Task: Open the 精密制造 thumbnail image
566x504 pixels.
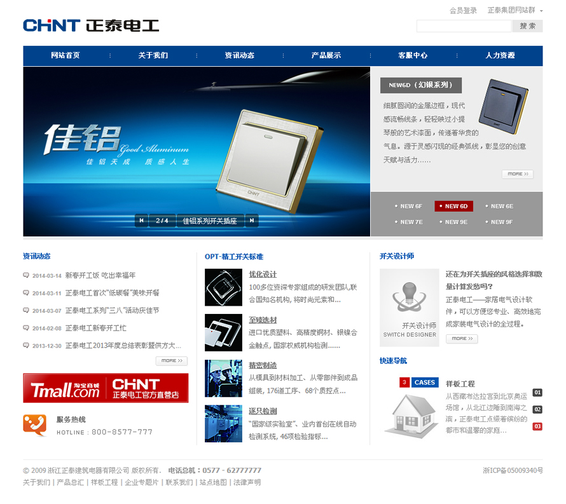Action: click(223, 378)
